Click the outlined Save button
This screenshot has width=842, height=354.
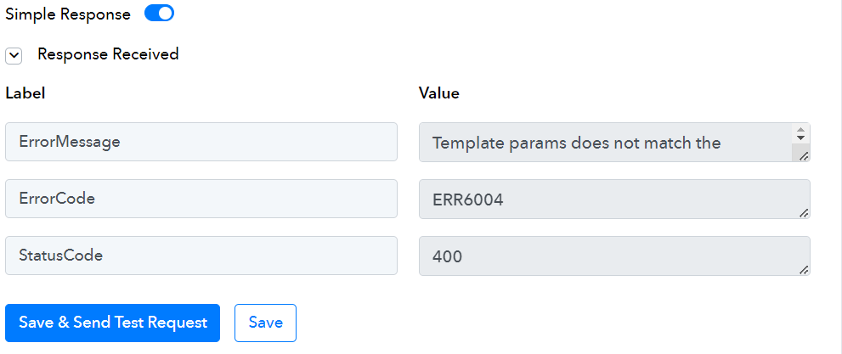click(265, 323)
